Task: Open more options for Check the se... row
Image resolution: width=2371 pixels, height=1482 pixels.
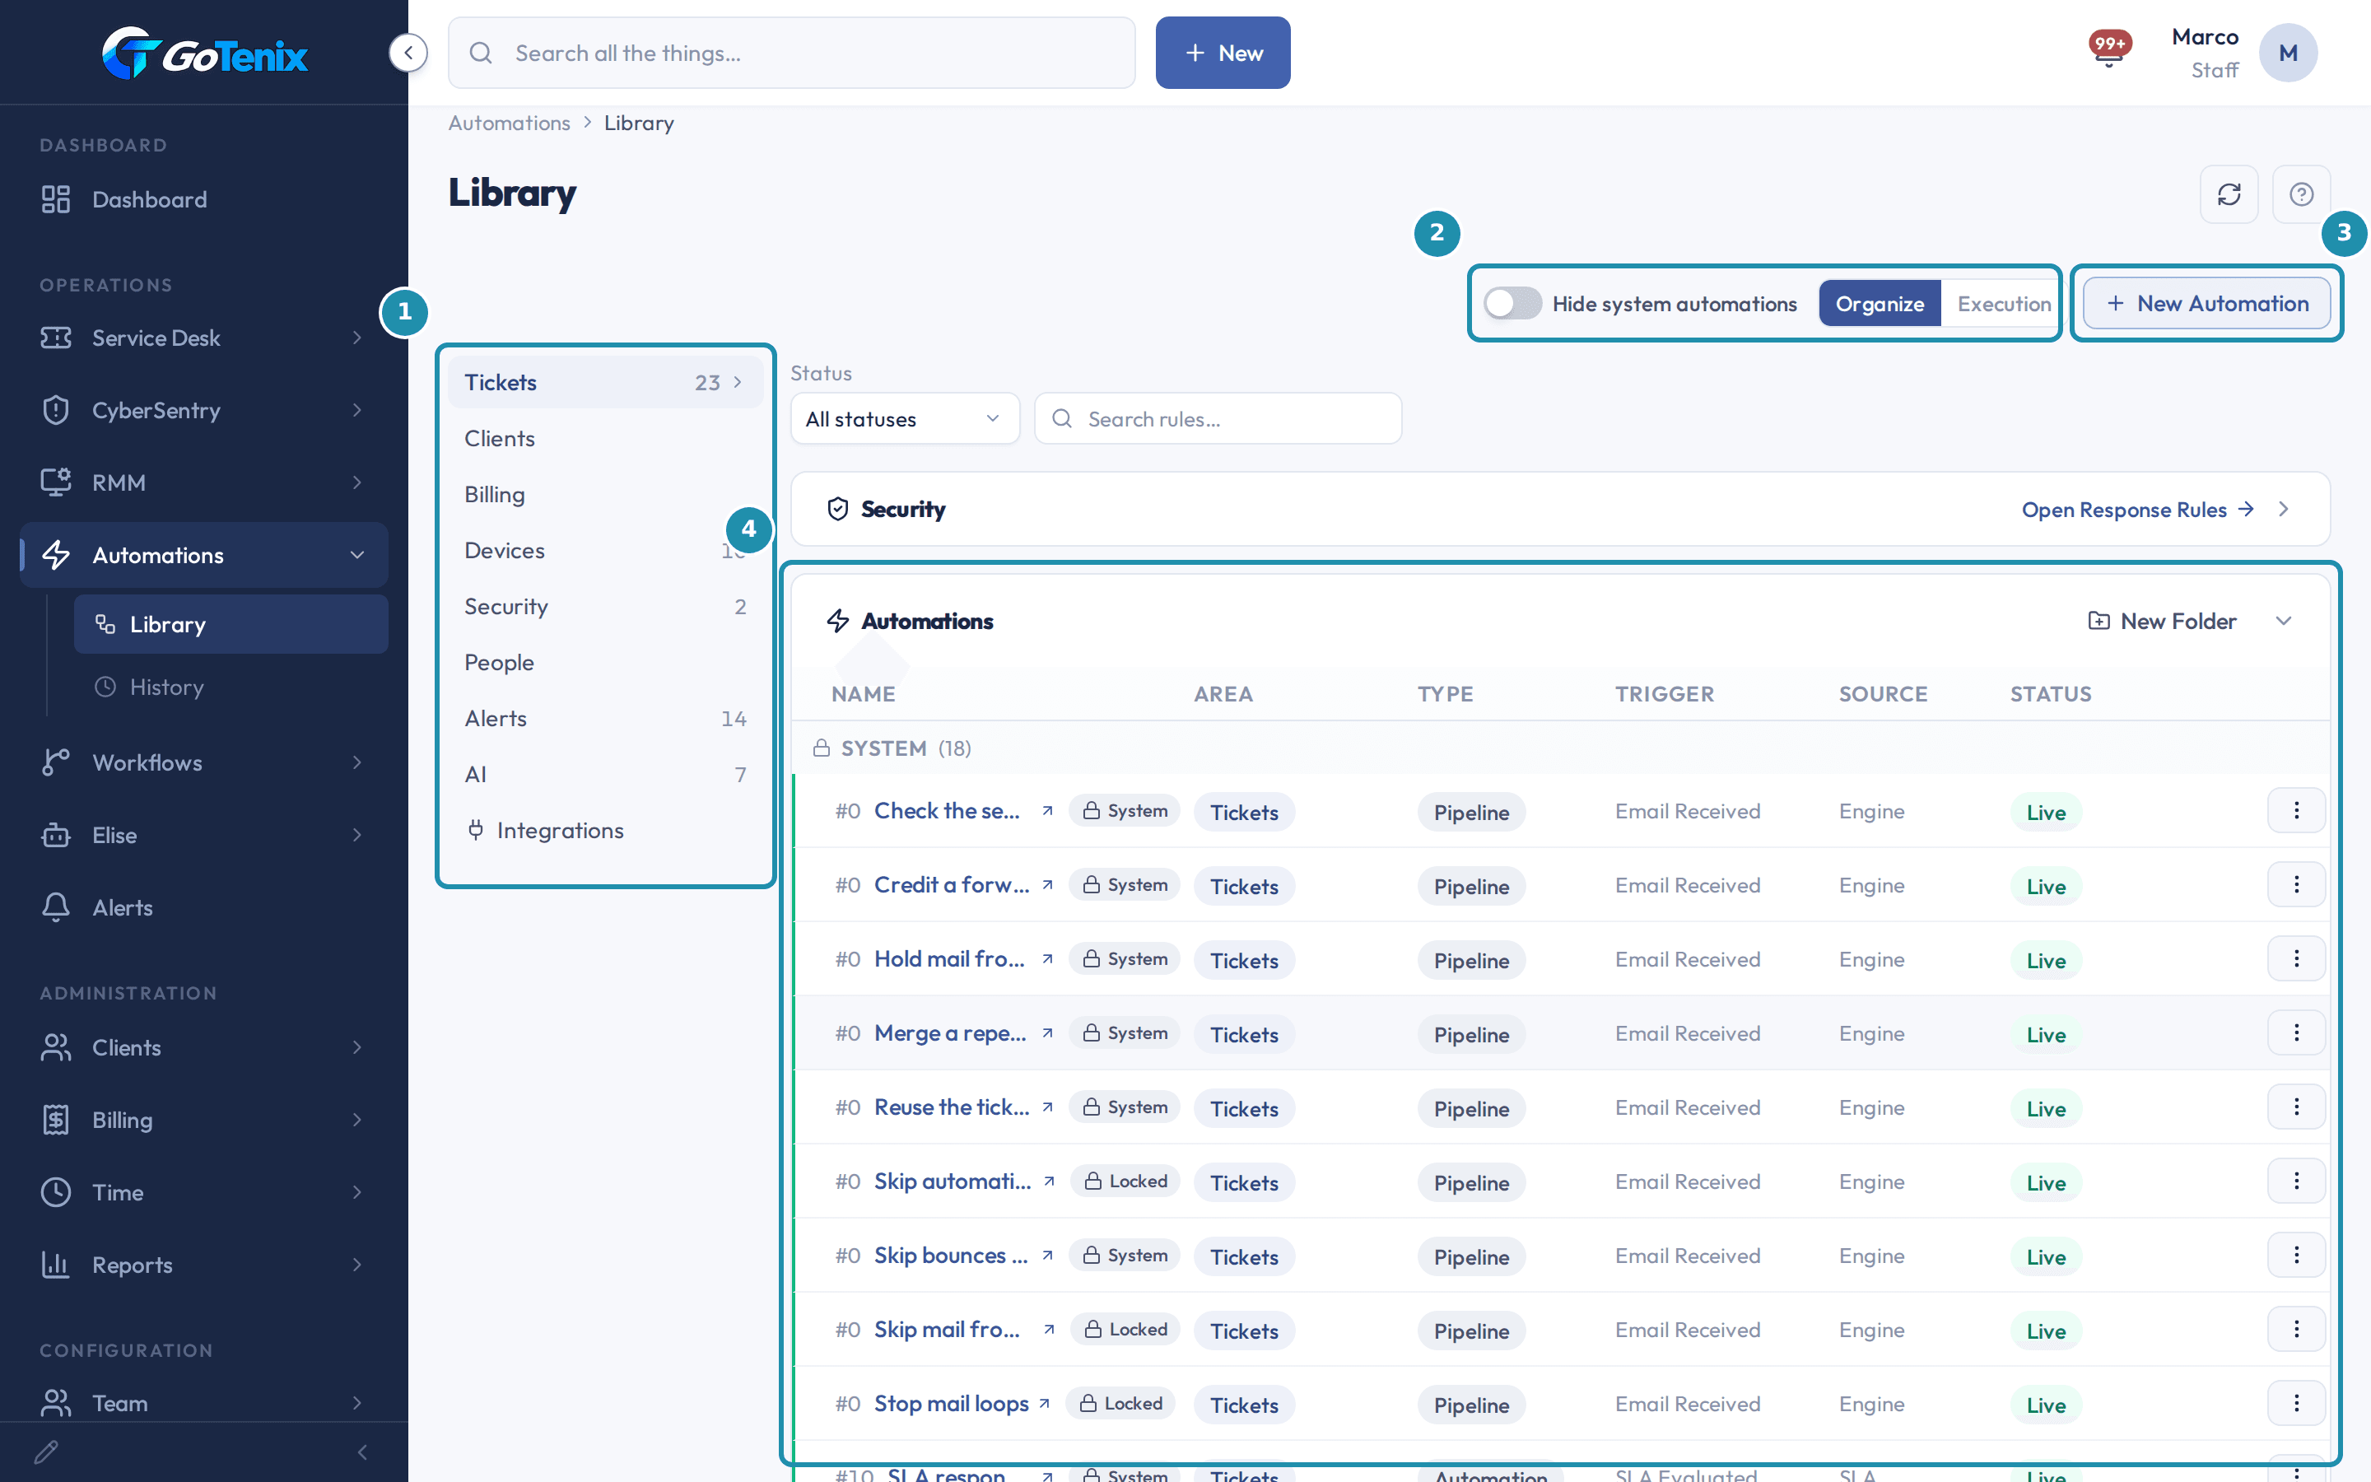Action: pos(2295,811)
